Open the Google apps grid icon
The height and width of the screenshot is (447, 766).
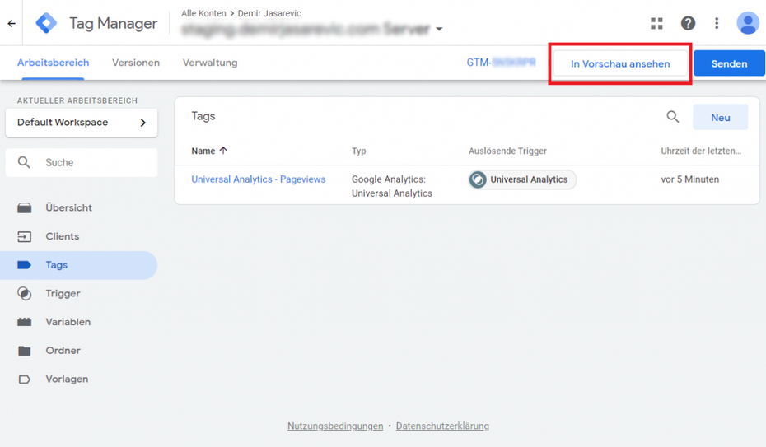pos(656,23)
